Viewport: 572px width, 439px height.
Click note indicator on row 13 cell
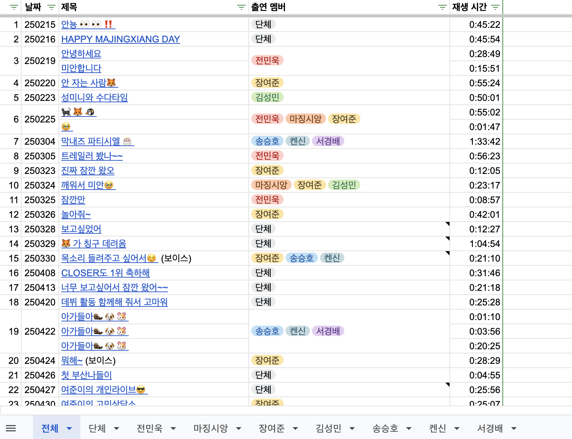447,224
